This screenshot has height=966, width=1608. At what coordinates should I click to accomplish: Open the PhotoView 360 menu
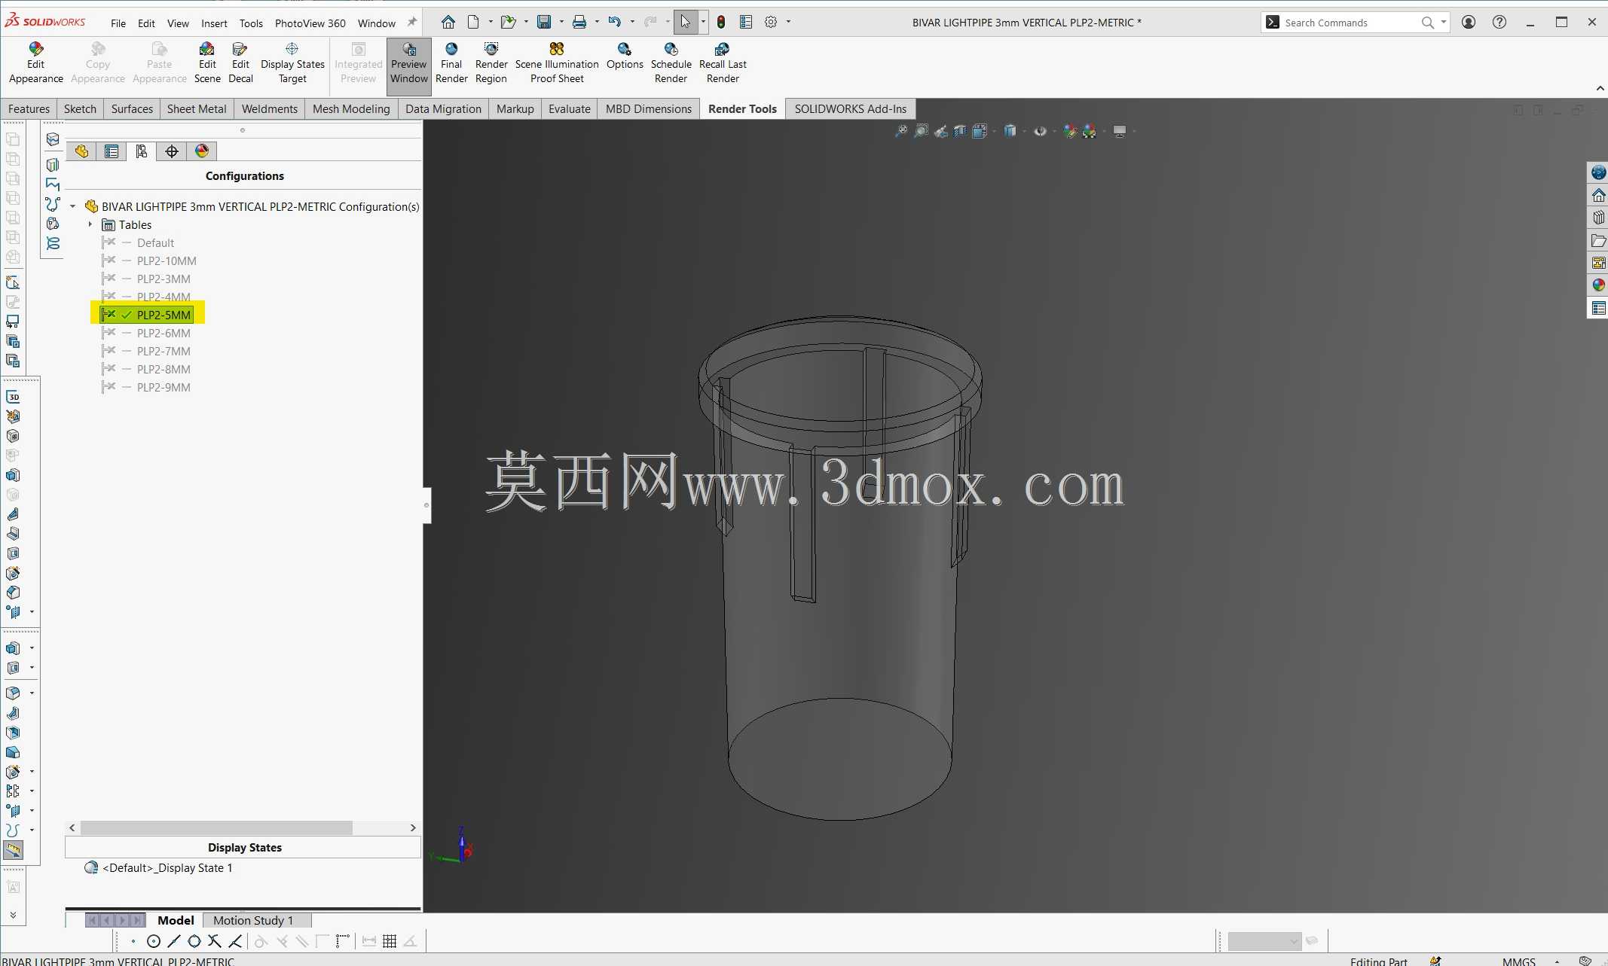pyautogui.click(x=310, y=23)
